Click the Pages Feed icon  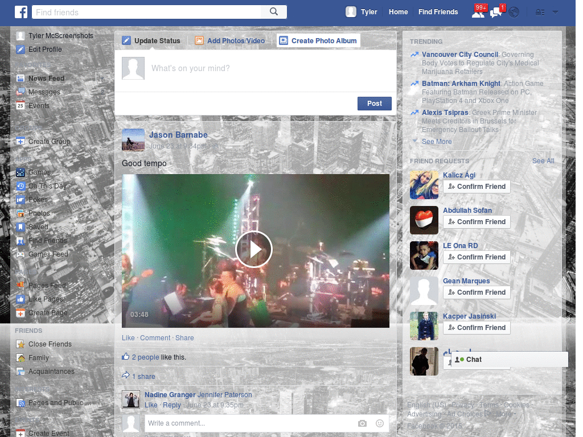[x=20, y=286]
